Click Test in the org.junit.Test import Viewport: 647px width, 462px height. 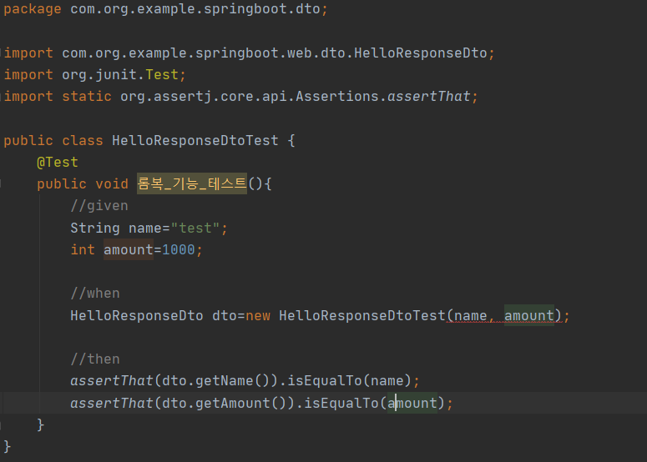point(162,74)
